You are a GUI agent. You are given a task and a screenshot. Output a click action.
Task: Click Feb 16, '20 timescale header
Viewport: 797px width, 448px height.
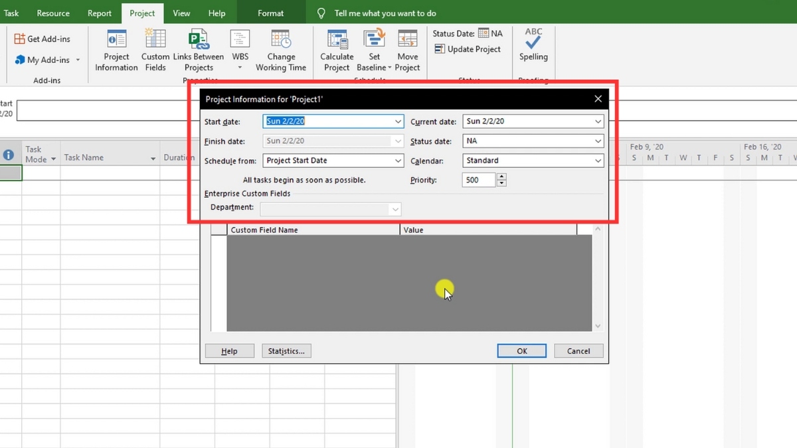[762, 147]
